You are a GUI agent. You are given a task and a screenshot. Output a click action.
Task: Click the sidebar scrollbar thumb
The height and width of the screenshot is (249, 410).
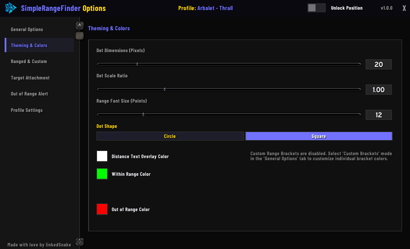(79, 36)
